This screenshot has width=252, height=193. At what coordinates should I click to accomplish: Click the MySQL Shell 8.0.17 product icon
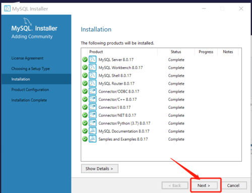(92, 76)
